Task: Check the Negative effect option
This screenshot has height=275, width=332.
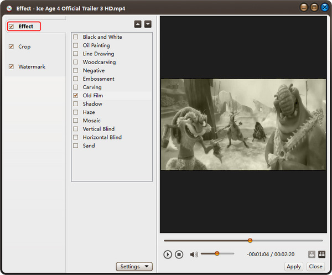Action: (x=76, y=70)
